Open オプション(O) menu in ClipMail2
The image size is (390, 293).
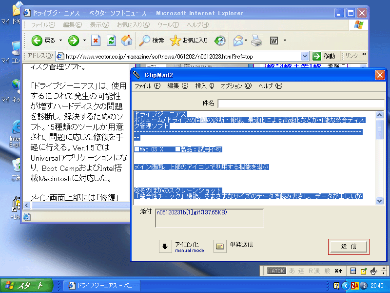point(236,86)
